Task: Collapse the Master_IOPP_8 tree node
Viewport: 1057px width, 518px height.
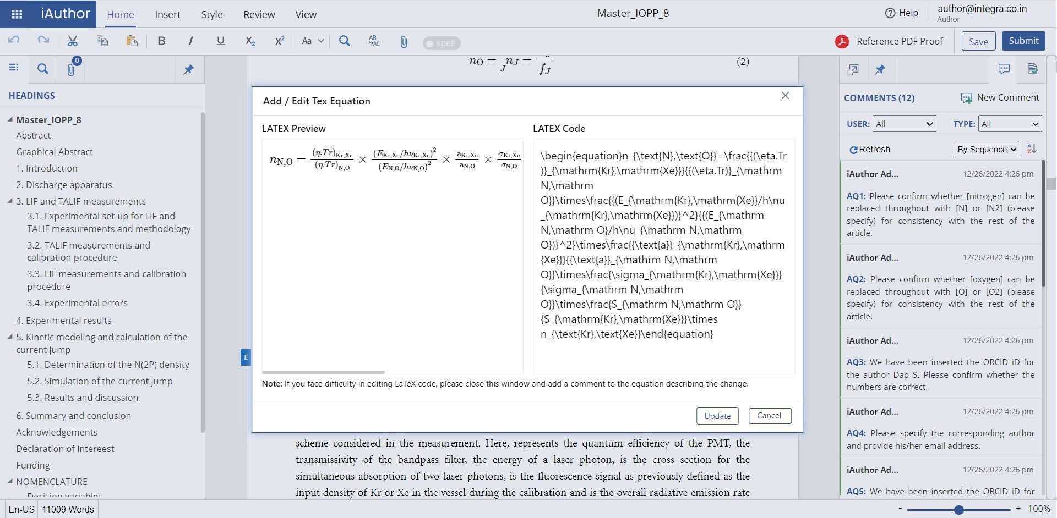Action: pos(10,119)
